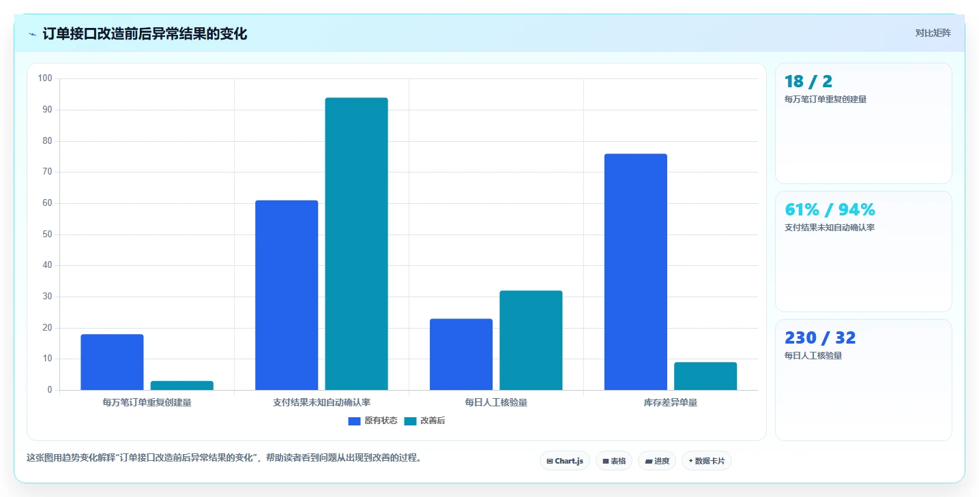Click the Chart.js chip
The width and height of the screenshot is (979, 497).
(x=565, y=461)
